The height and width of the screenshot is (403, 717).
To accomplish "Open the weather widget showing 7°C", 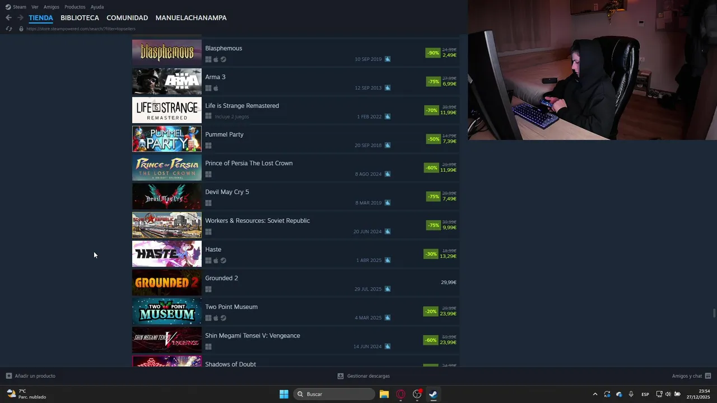I will (x=26, y=394).
